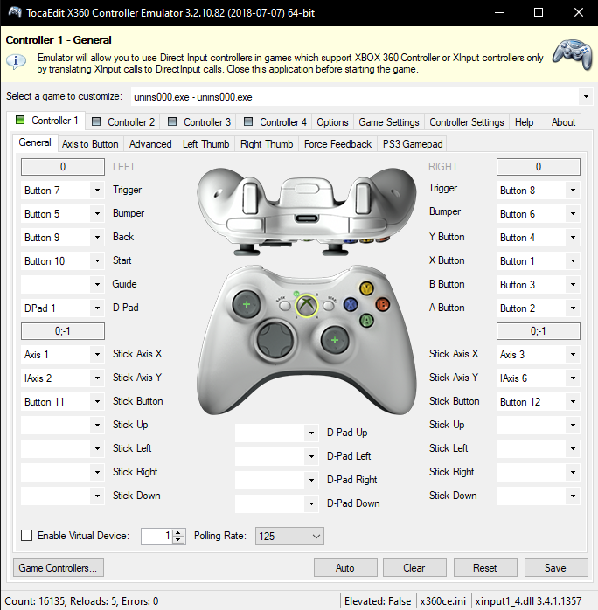Open the Game Settings tab
This screenshot has height=610, width=598.
(389, 122)
